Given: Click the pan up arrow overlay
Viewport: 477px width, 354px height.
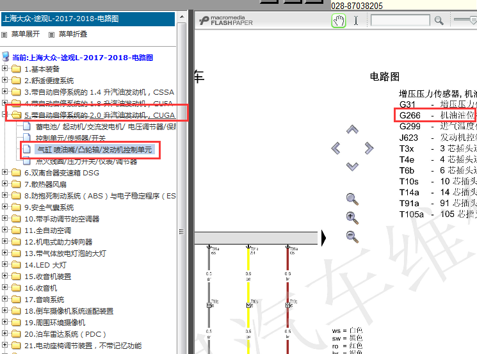Looking at the screenshot, I should tap(352, 130).
